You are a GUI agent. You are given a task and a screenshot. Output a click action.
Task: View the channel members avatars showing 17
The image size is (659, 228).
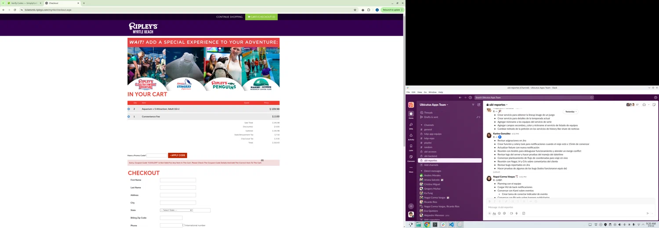[633, 105]
